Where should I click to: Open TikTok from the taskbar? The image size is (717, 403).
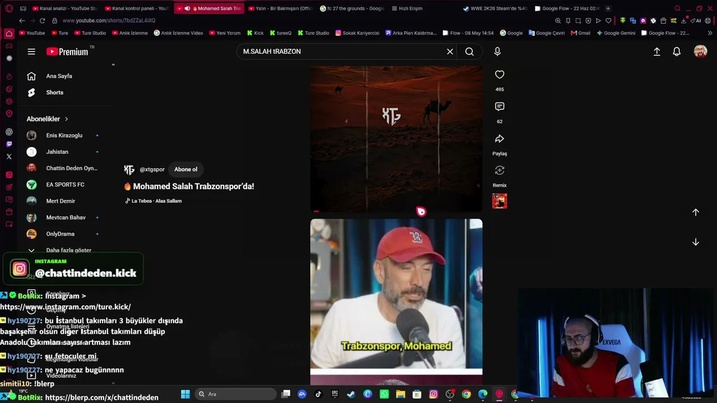[x=318, y=394]
